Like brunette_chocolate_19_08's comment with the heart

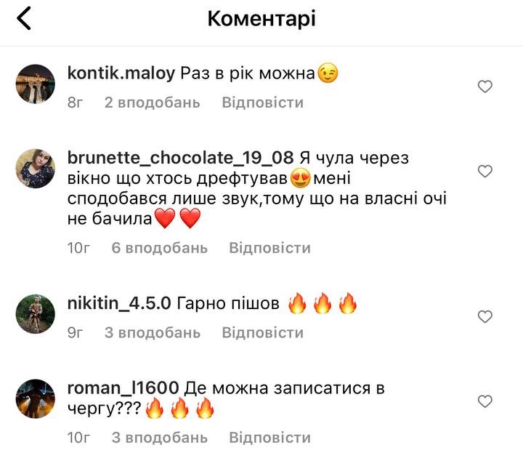[485, 171]
